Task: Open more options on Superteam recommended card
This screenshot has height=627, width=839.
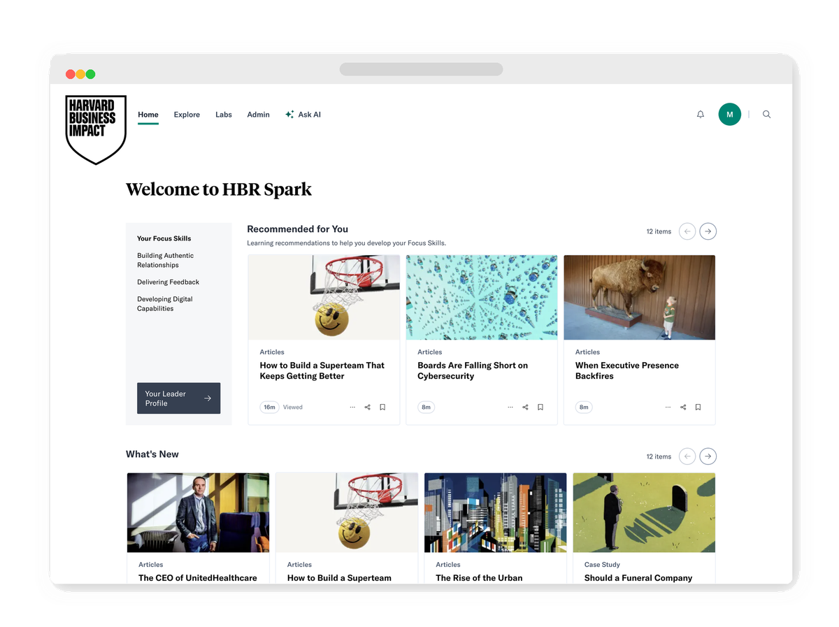Action: 352,407
